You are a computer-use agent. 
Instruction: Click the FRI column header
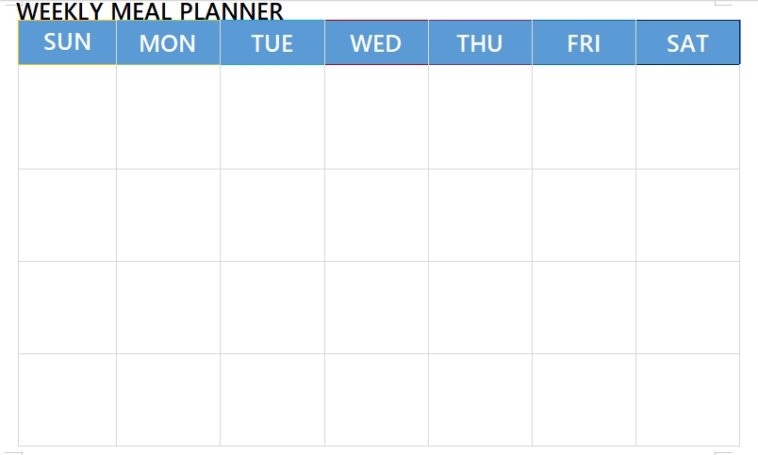click(x=584, y=43)
